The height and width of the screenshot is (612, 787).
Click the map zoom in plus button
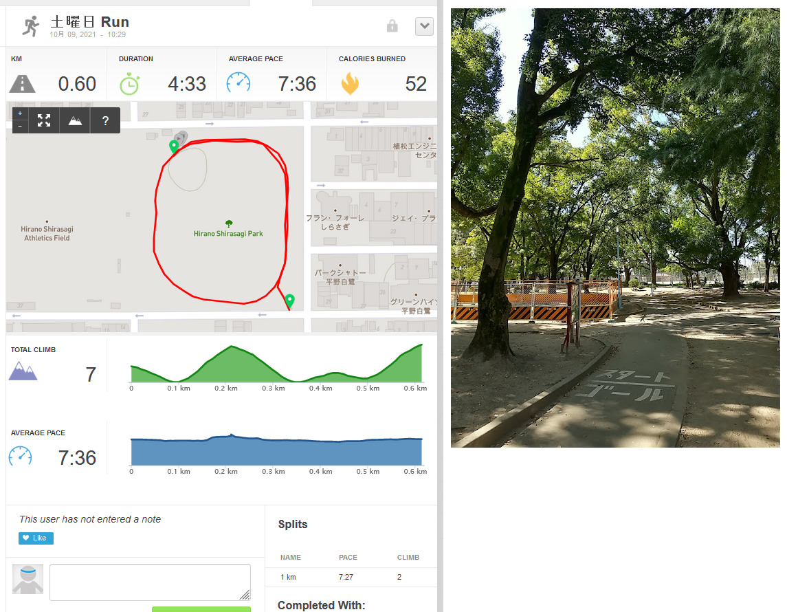click(20, 113)
